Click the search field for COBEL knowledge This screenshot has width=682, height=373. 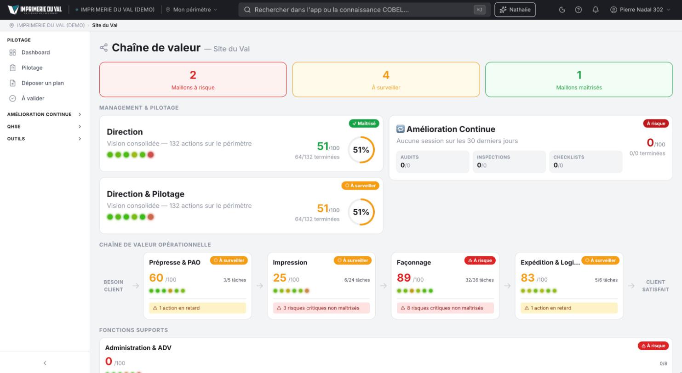pyautogui.click(x=364, y=10)
